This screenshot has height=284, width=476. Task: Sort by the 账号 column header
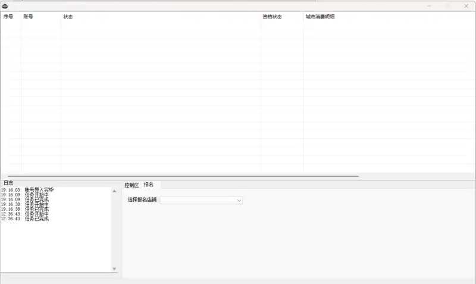29,17
